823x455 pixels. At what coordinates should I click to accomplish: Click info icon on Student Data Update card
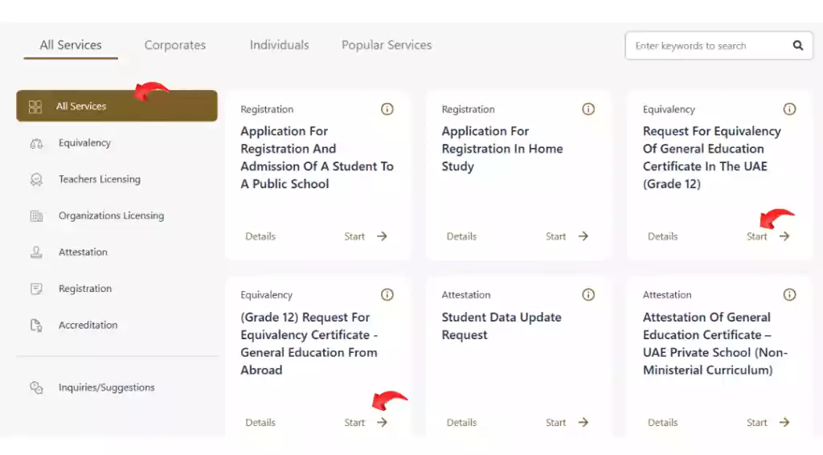588,295
